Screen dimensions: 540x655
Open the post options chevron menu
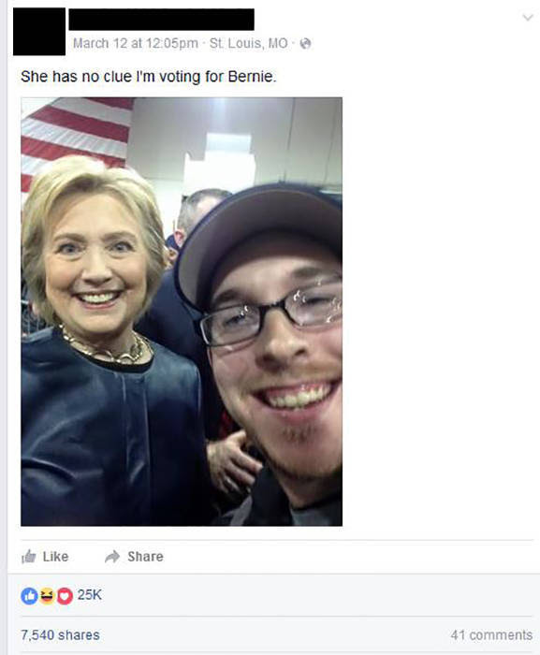pos(528,18)
